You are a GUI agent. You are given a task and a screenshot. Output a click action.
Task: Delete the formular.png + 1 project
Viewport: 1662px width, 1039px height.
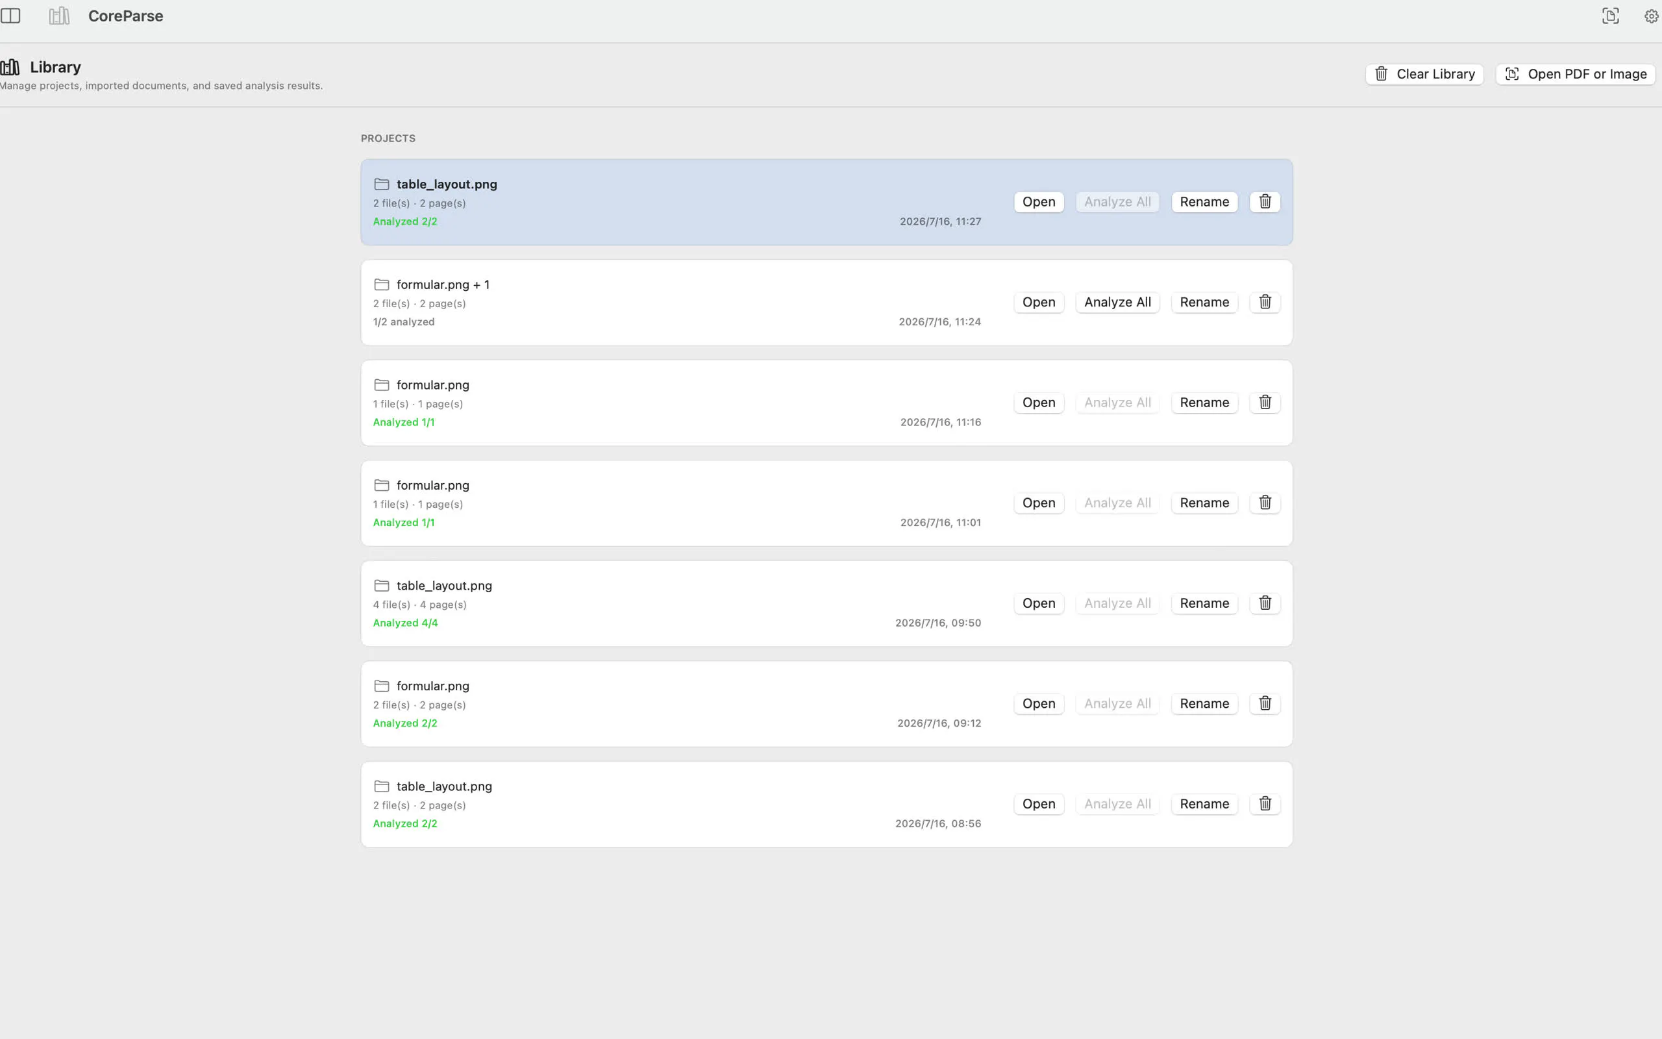pos(1265,303)
